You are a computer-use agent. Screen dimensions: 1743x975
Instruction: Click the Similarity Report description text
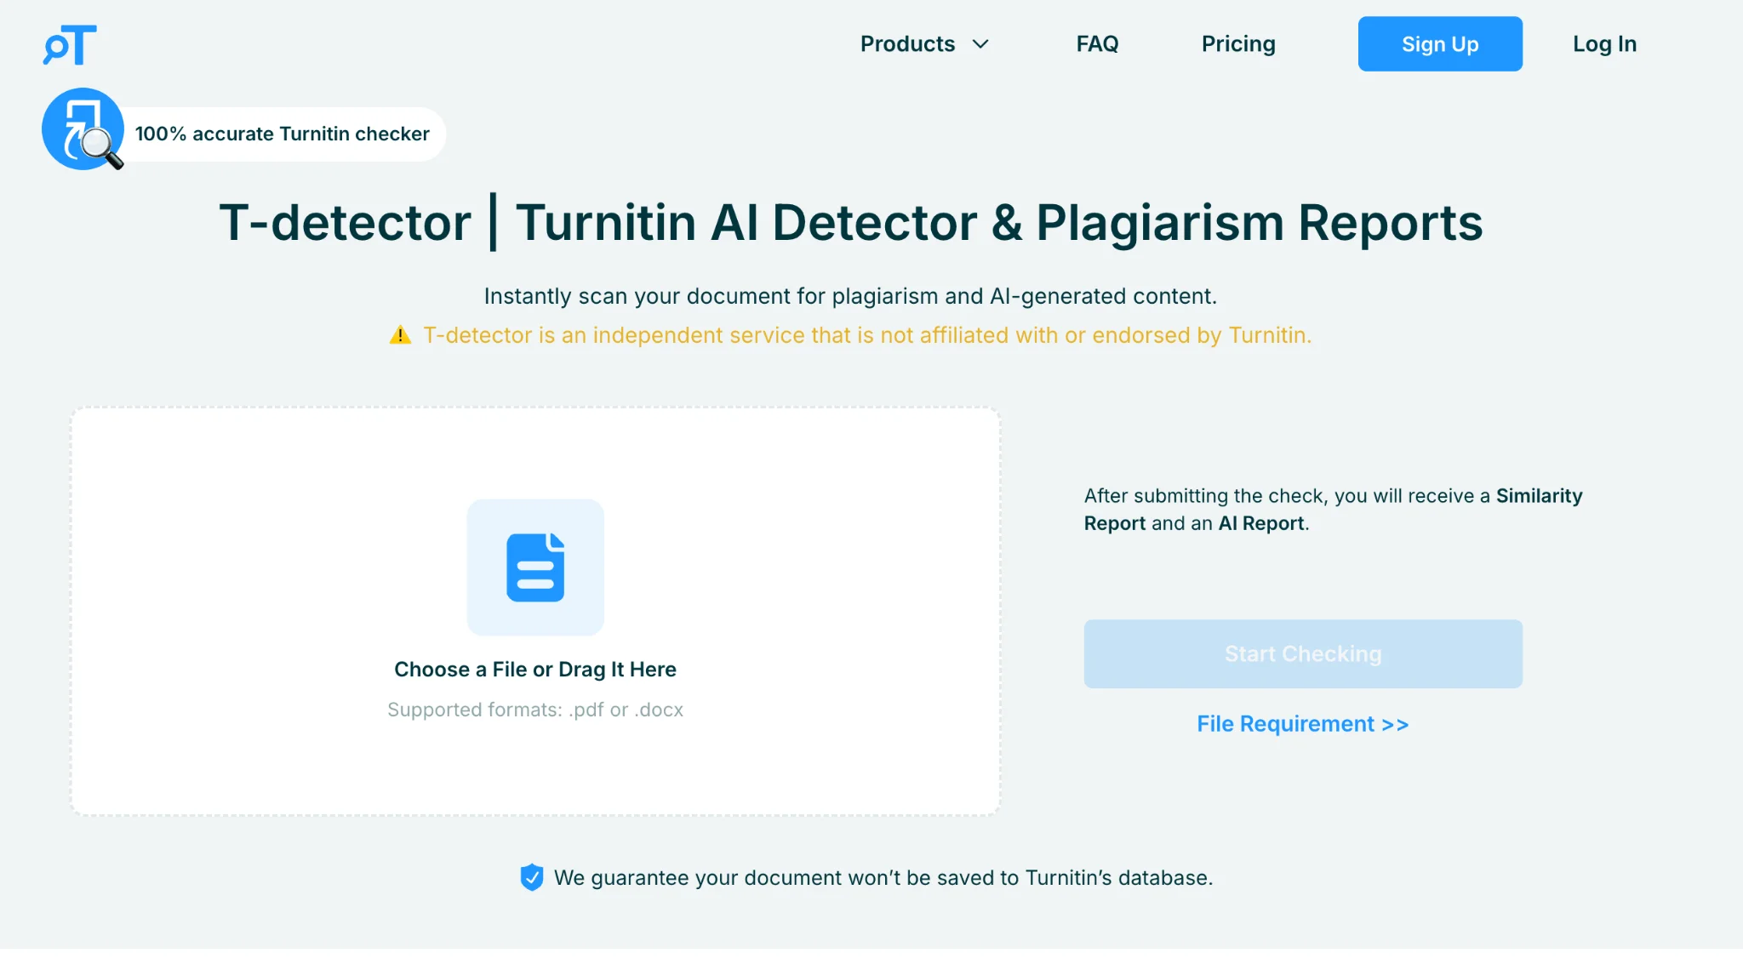tap(1334, 510)
